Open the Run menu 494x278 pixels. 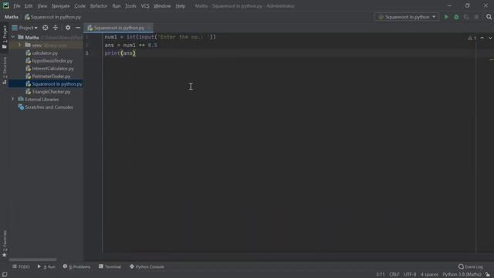point(117,6)
